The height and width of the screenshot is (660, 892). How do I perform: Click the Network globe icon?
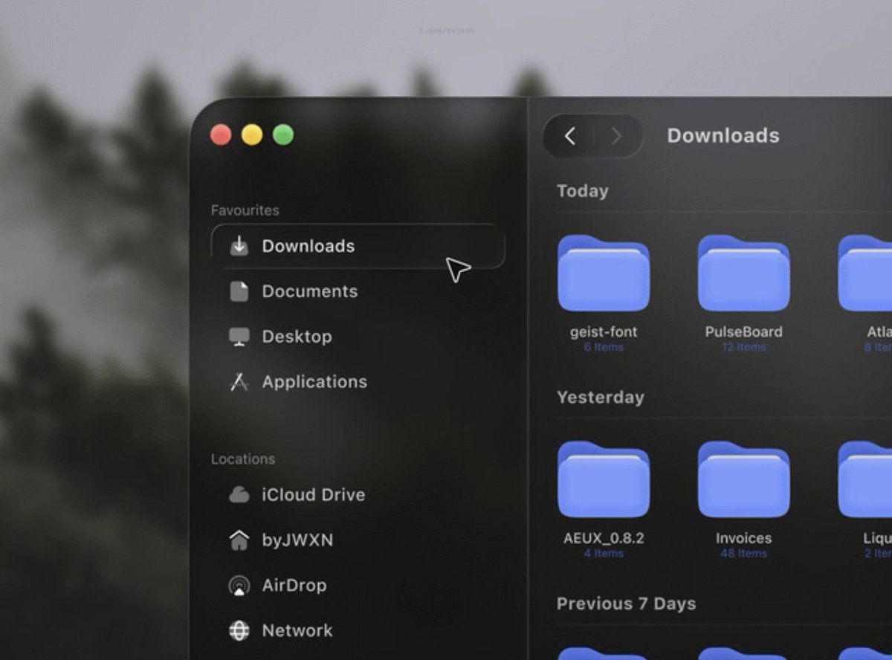[238, 630]
